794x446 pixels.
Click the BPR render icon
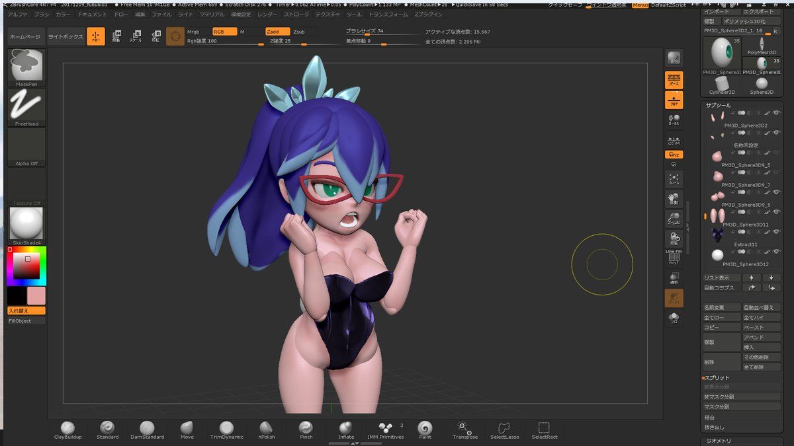[674, 58]
